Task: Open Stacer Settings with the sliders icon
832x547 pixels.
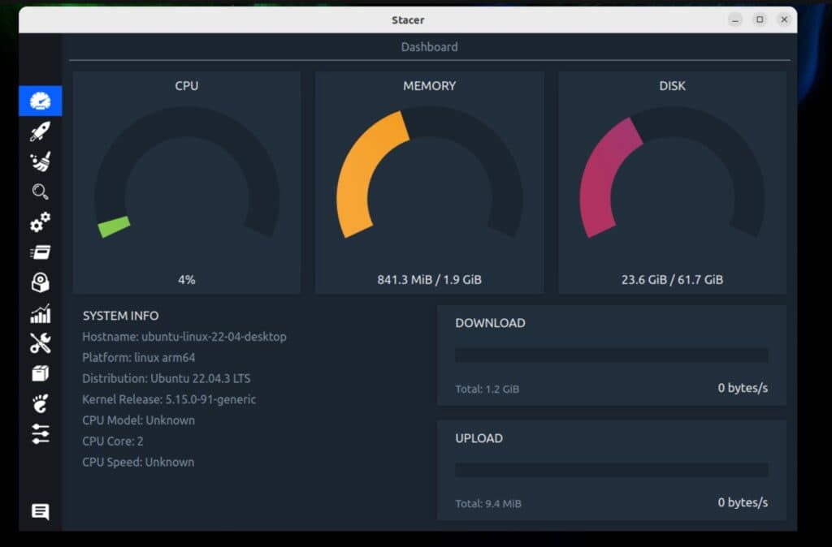Action: [x=39, y=434]
